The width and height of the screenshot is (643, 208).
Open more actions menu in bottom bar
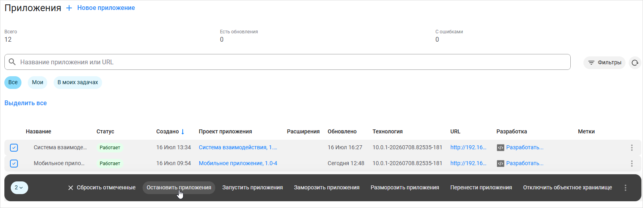click(625, 188)
